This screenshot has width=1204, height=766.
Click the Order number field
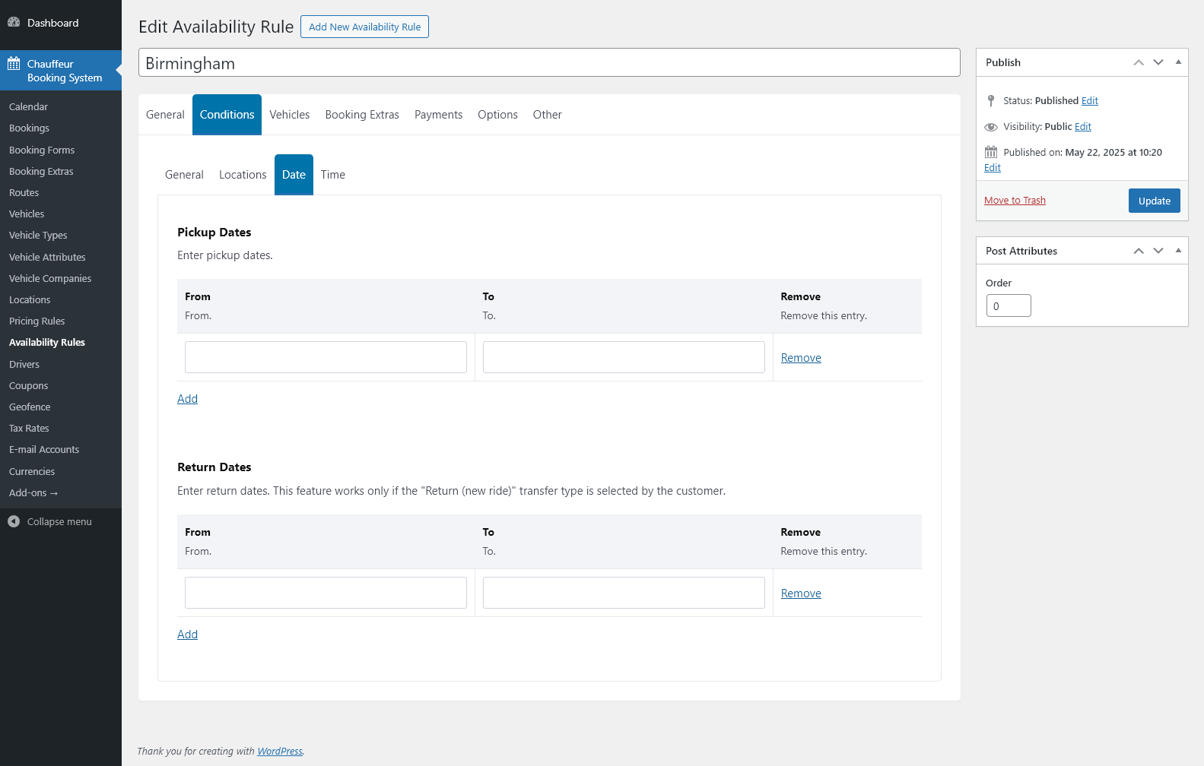(x=1009, y=305)
